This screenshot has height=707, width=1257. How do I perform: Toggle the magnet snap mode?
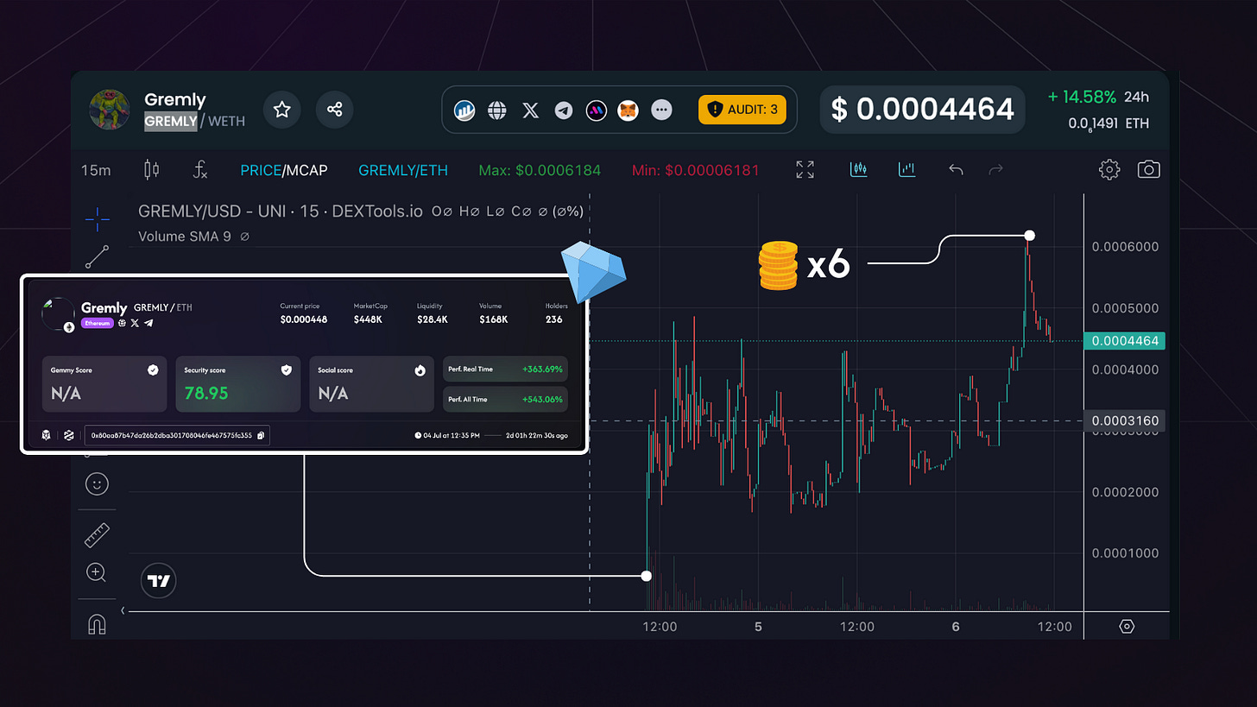[x=98, y=623]
